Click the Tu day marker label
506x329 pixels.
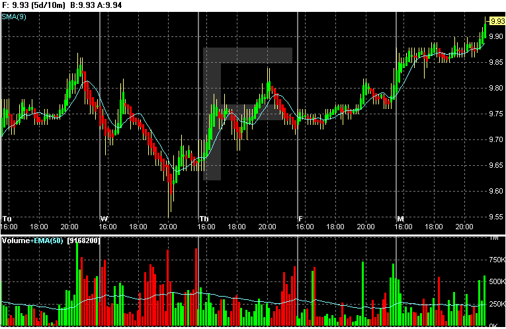pyautogui.click(x=7, y=219)
